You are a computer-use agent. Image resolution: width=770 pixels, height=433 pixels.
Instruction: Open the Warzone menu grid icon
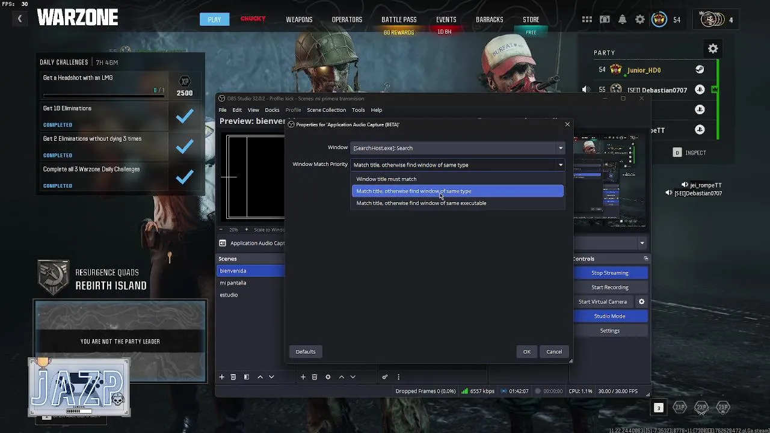click(x=587, y=20)
